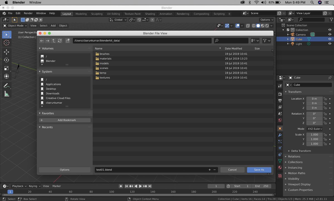The height and width of the screenshot is (201, 334).
Task: Uncheck the Collection checkbox in outliner
Action: pyautogui.click(x=288, y=30)
